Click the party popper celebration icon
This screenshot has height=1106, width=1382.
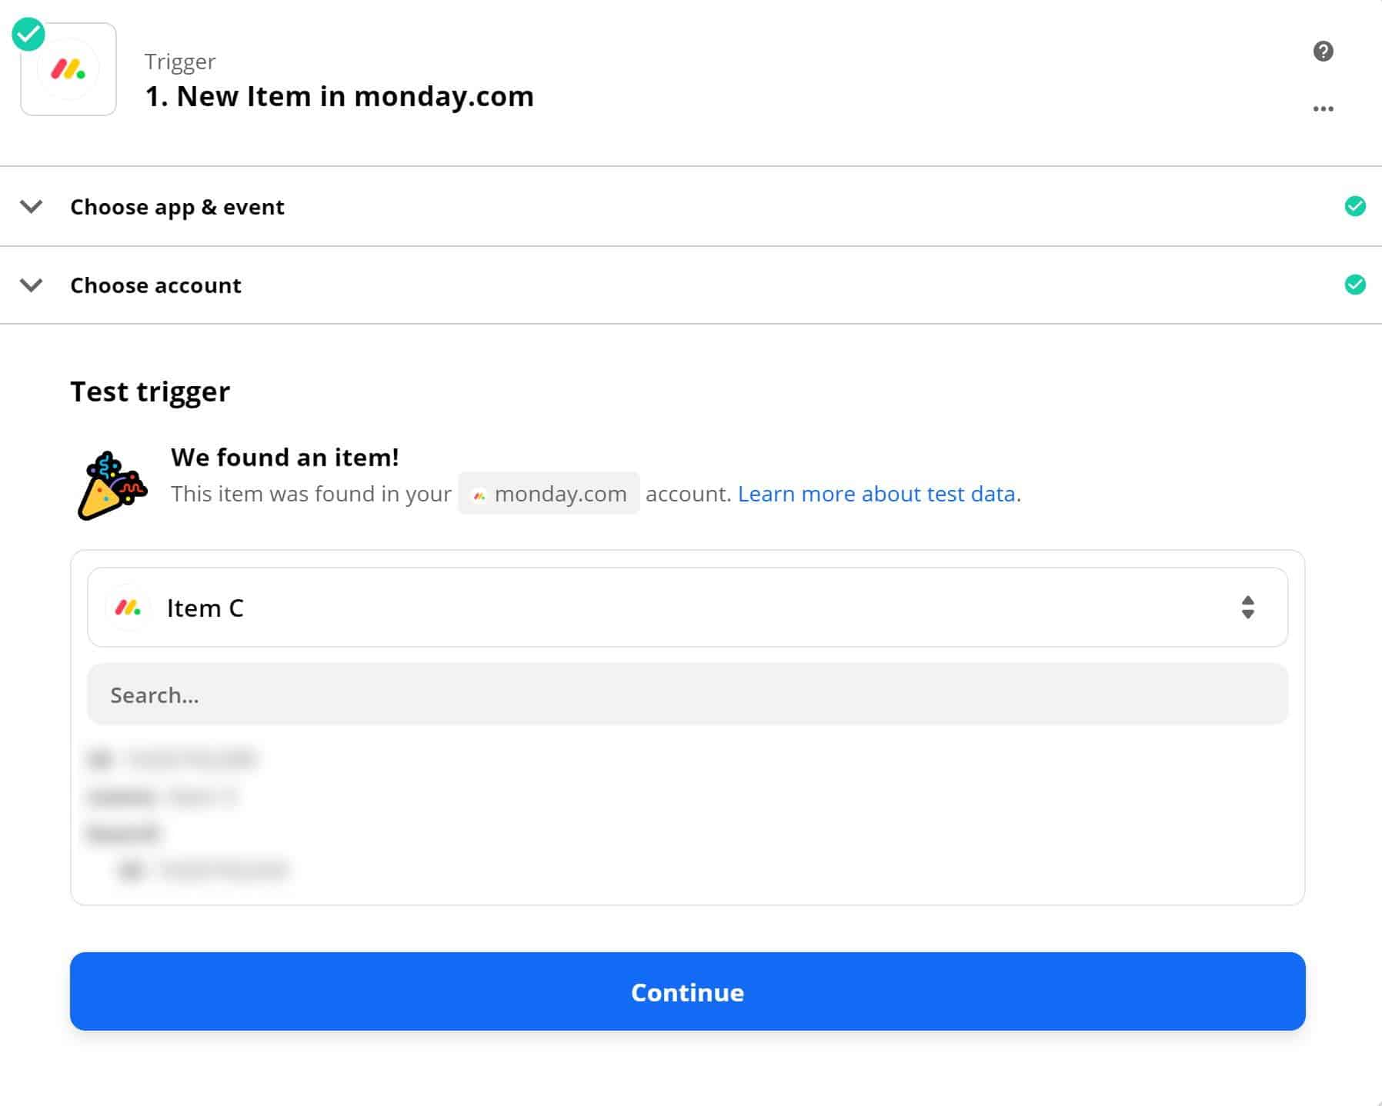[112, 485]
